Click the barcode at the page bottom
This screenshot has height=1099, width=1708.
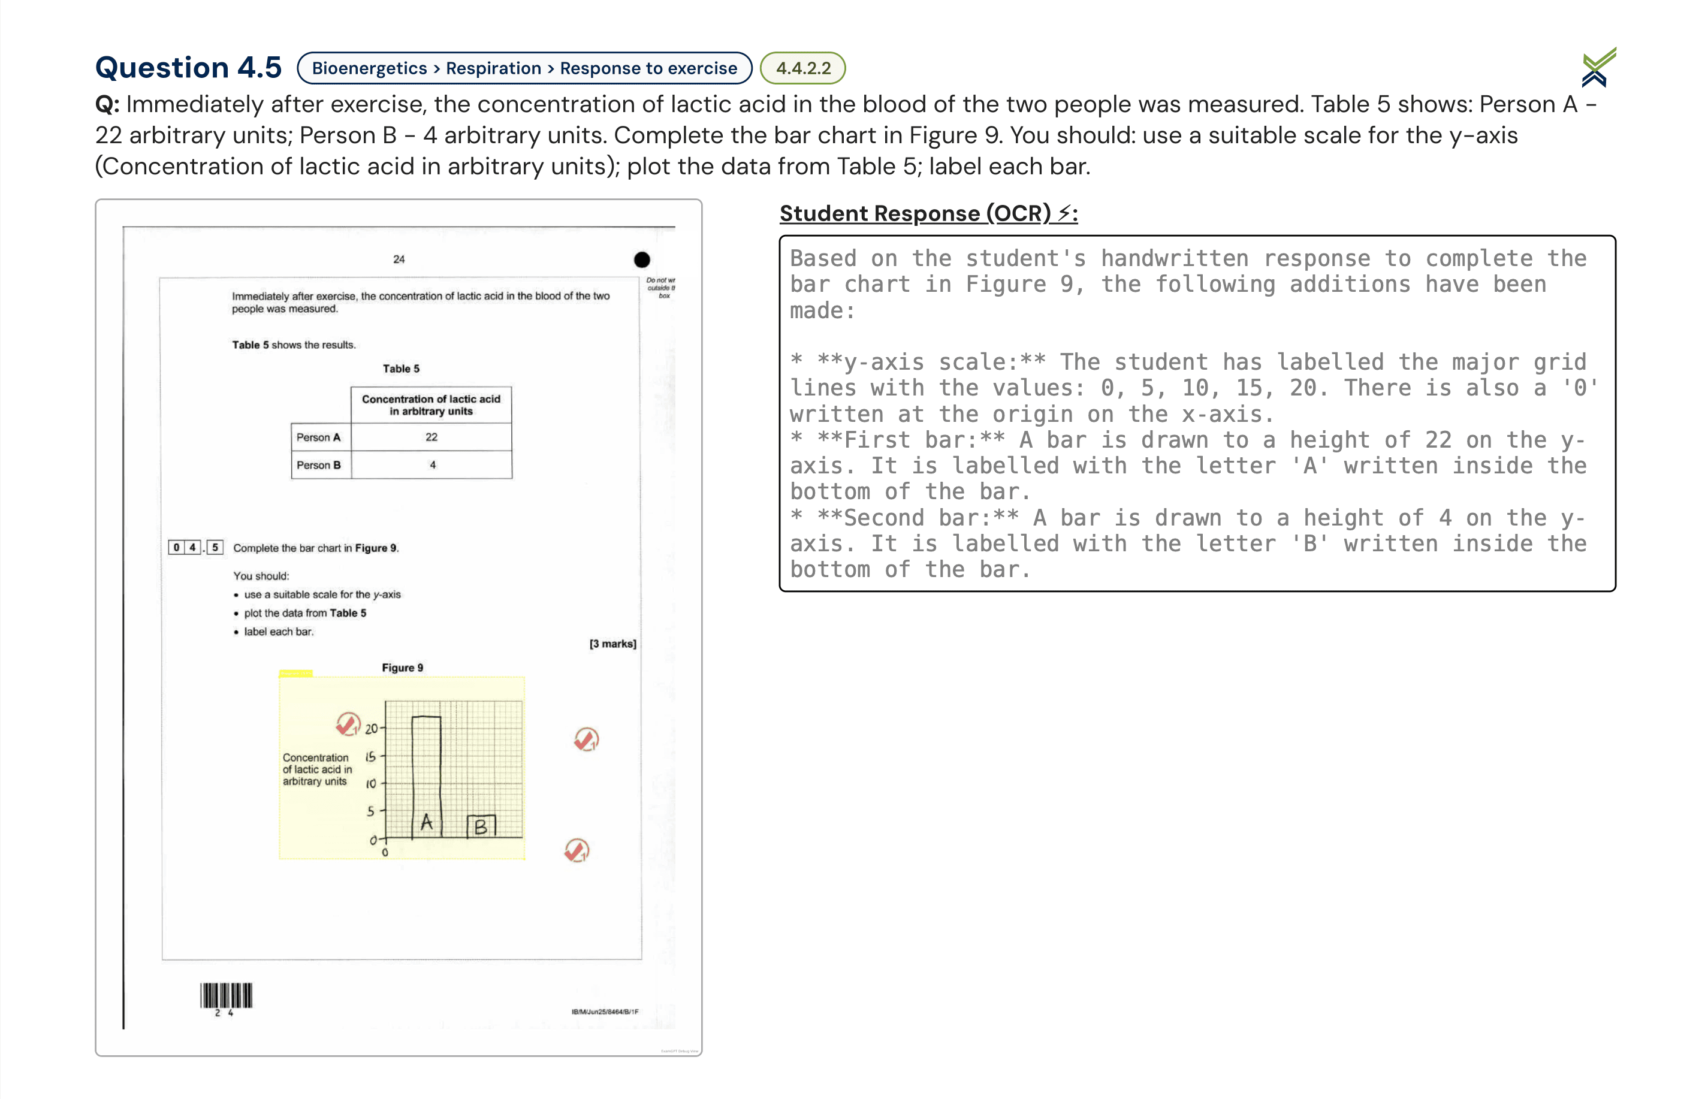point(227,995)
